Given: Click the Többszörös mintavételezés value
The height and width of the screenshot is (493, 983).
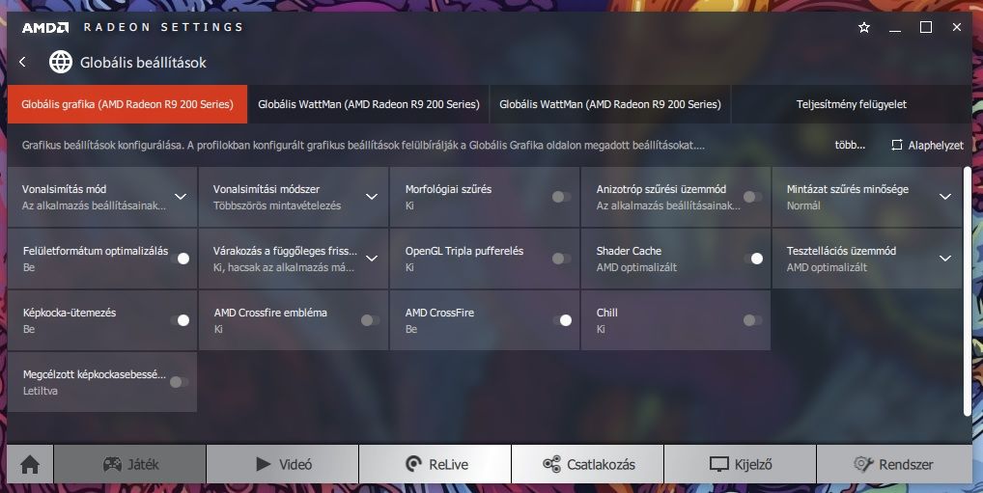Looking at the screenshot, I should point(277,205).
